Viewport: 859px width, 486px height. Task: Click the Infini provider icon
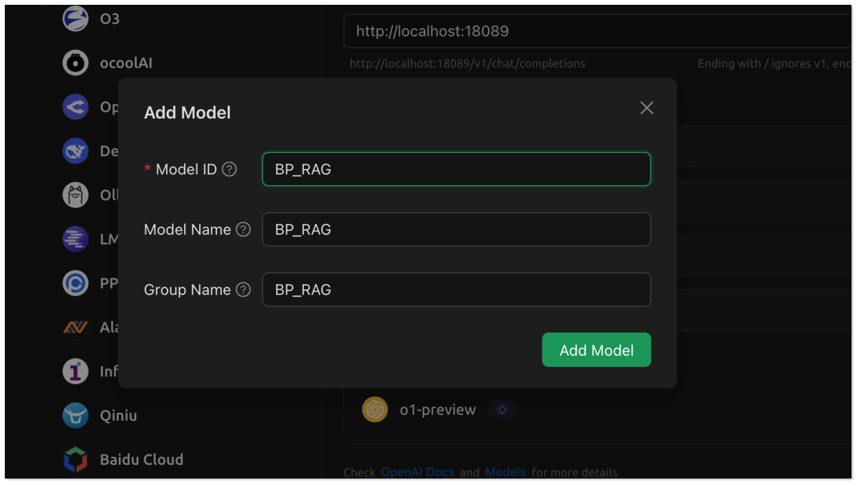[x=76, y=371]
